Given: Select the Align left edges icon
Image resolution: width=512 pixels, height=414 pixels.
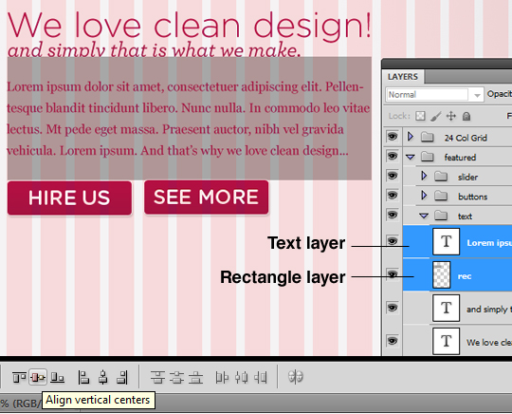Looking at the screenshot, I should [83, 377].
